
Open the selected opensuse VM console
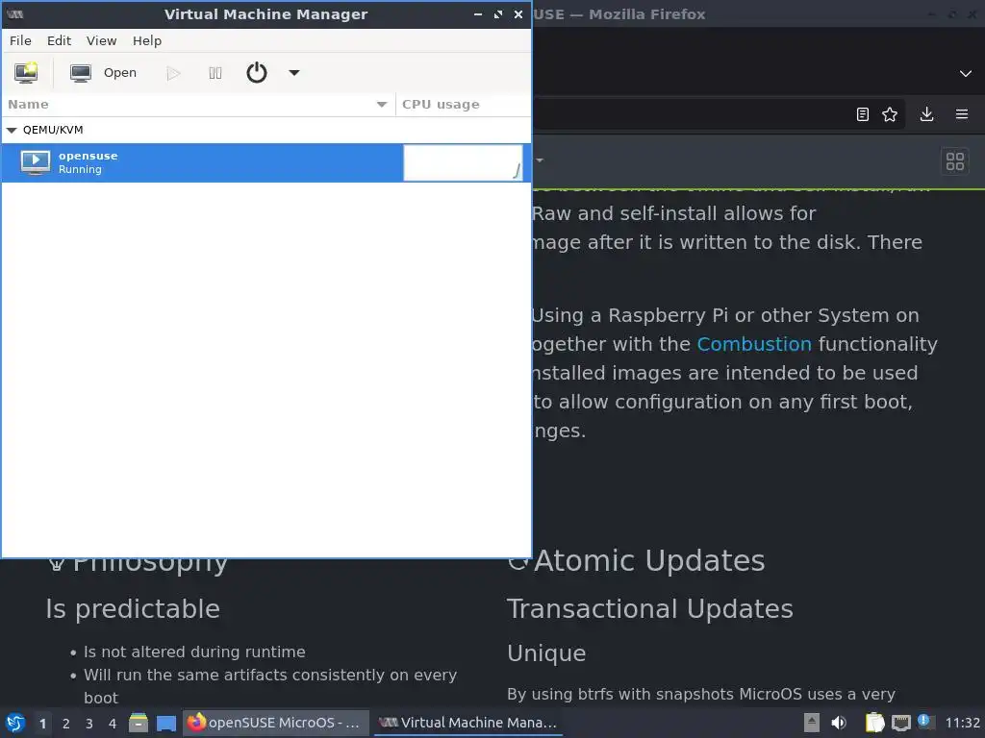(103, 73)
